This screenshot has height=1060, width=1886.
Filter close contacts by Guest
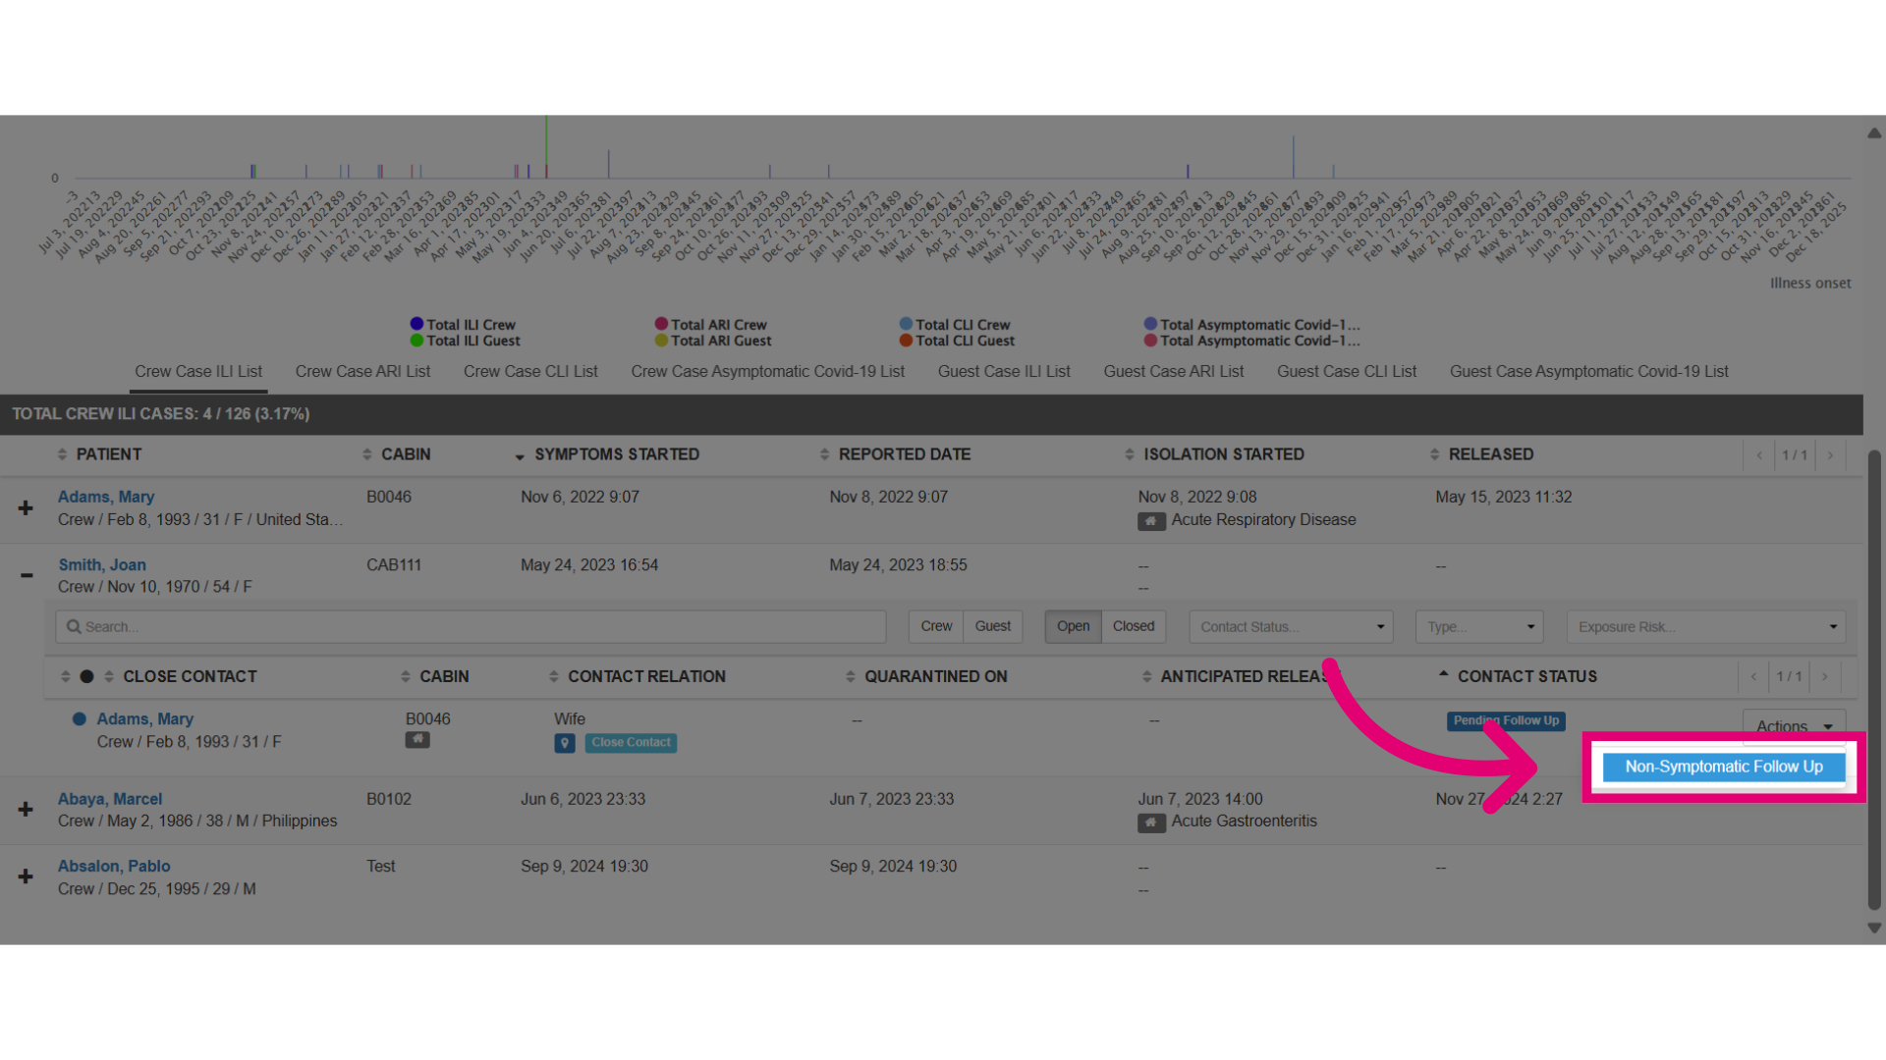click(x=993, y=626)
